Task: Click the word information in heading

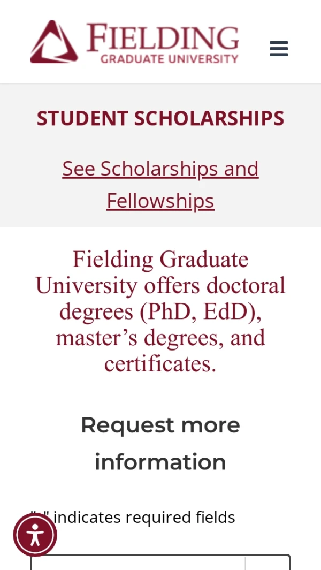Action: point(160,462)
